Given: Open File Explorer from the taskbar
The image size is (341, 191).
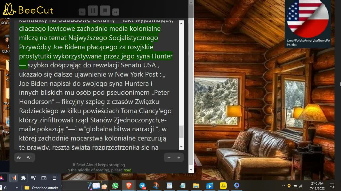Looking at the screenshot, I should (196, 185).
